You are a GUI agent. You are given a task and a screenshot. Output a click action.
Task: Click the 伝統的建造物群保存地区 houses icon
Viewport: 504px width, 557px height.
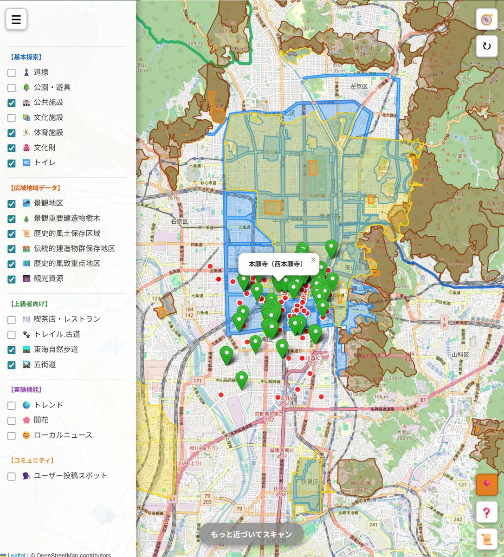click(26, 248)
